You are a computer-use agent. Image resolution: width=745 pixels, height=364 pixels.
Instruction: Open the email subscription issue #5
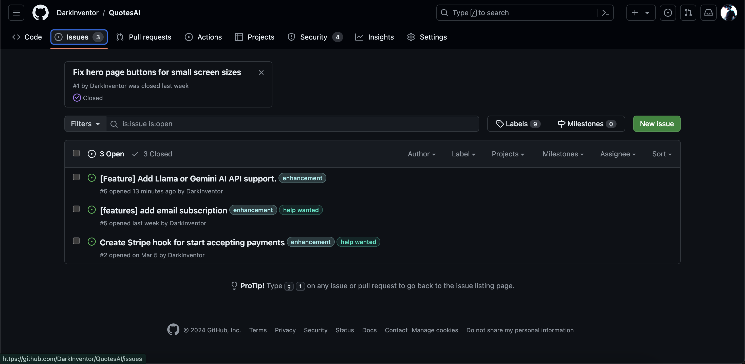(163, 210)
